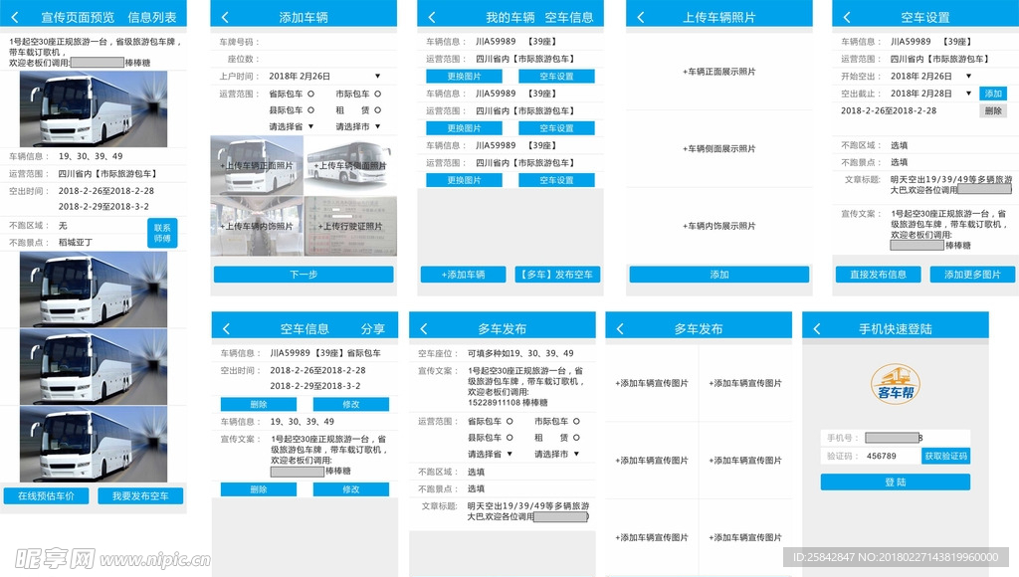This screenshot has height=577, width=1019.
Task: Switch to the 空车信息 tab
Action: (x=567, y=15)
